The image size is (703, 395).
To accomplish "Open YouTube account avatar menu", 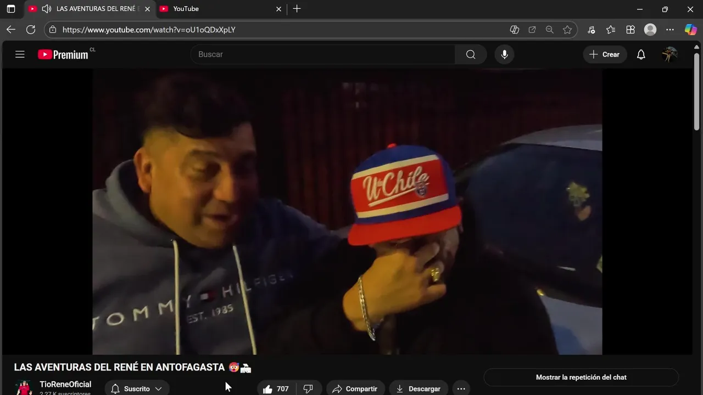I will coord(669,54).
